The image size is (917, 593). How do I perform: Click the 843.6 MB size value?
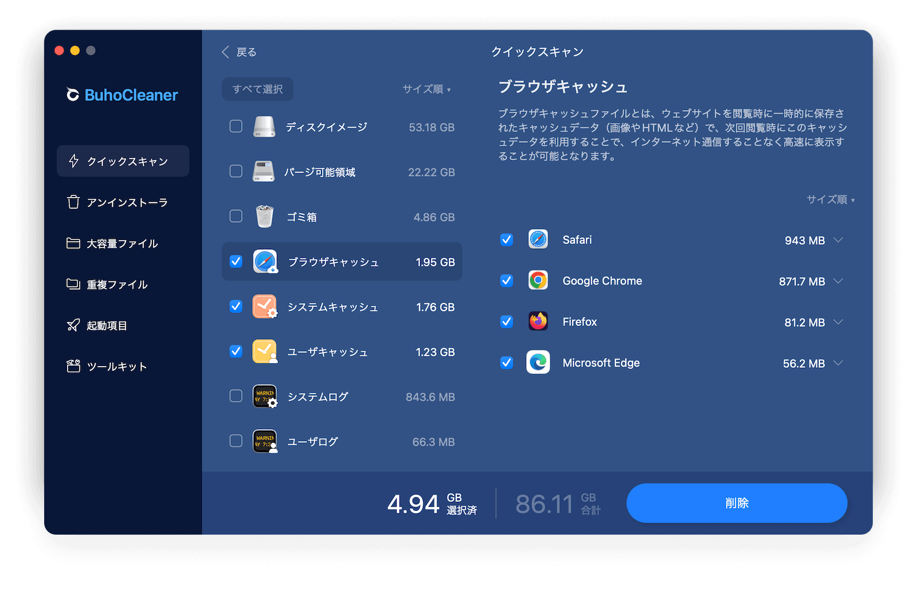click(430, 397)
